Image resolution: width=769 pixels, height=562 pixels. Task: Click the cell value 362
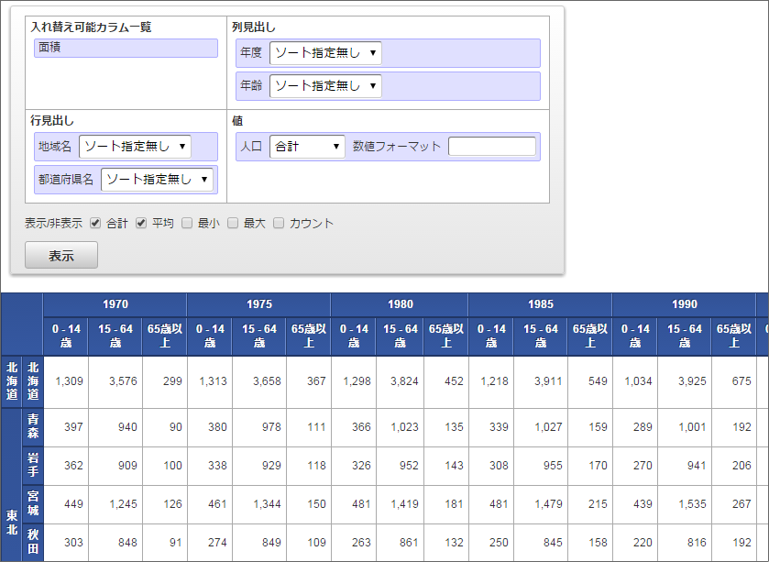pos(73,466)
